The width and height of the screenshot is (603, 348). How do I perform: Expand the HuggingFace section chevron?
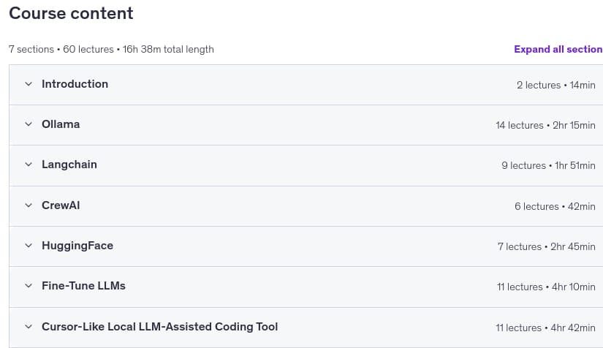click(29, 246)
